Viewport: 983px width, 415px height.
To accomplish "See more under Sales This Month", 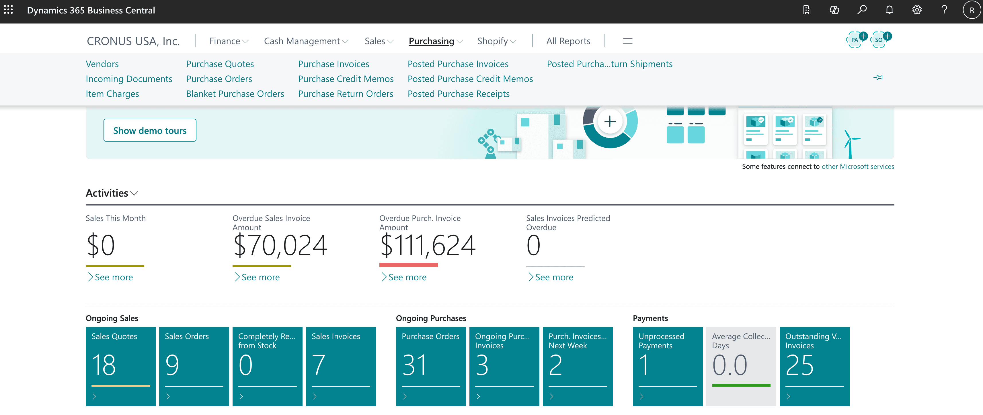I will (x=110, y=277).
